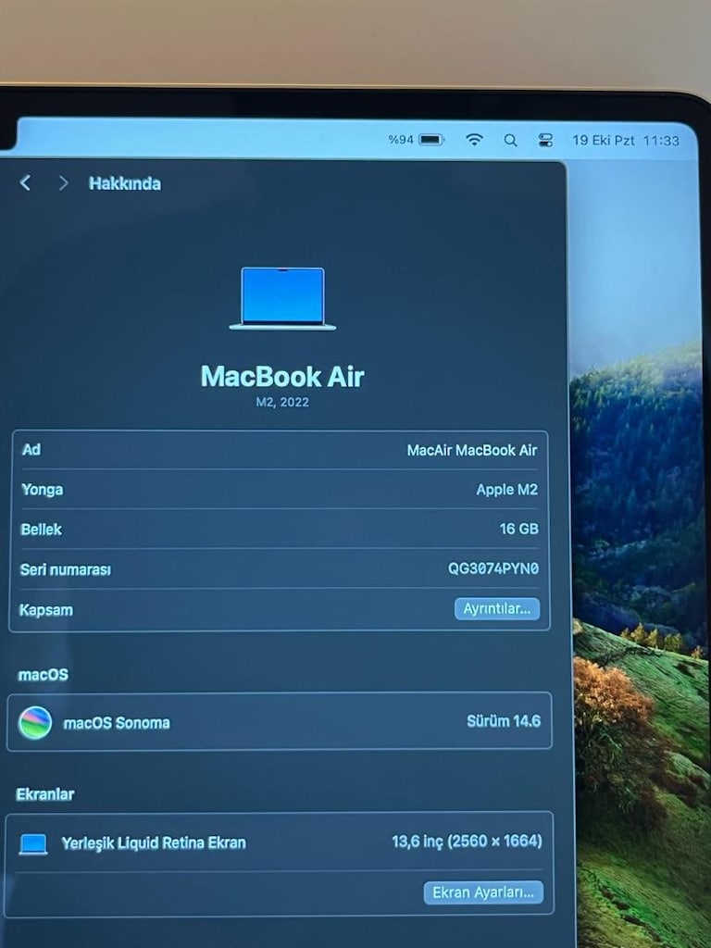Open Ekran Ayarları display settings
The height and width of the screenshot is (948, 711).
pyautogui.click(x=483, y=892)
